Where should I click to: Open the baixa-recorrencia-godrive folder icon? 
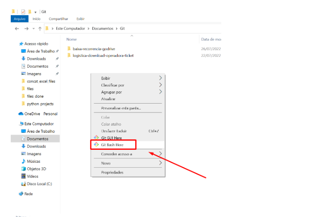pyautogui.click(x=69, y=48)
